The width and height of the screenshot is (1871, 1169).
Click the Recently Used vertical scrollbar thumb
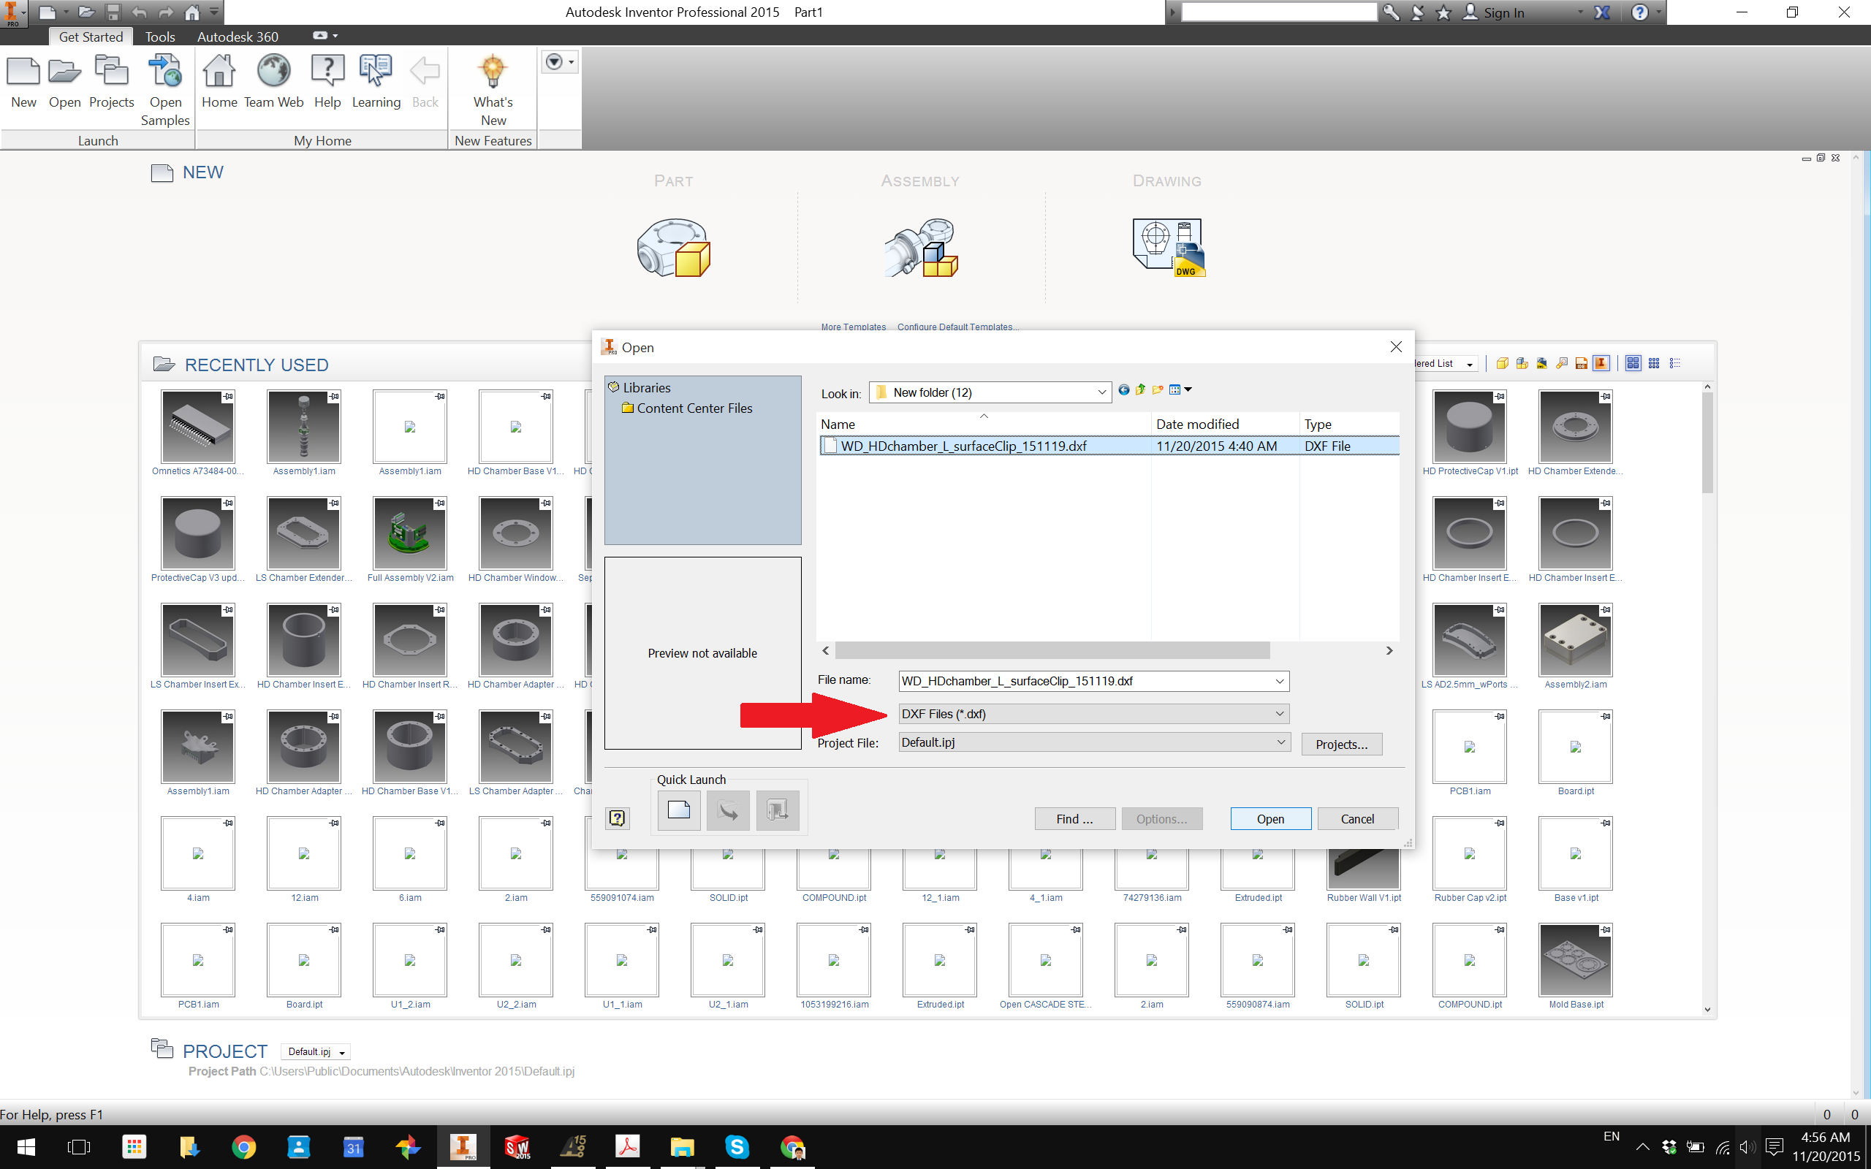pyautogui.click(x=1707, y=442)
